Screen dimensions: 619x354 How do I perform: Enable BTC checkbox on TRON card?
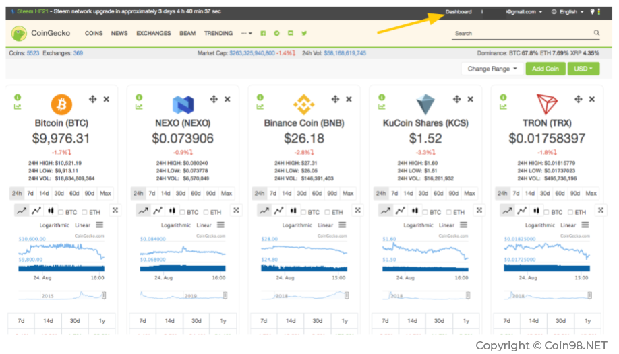(547, 213)
